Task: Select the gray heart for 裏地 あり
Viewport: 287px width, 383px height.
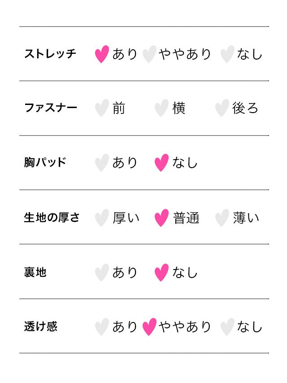Action: 102,272
